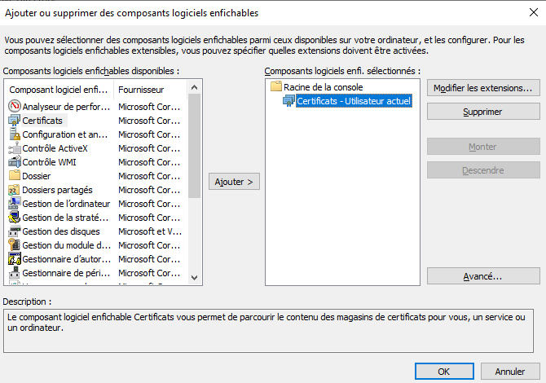Click the Contrôle ActiveX icon
546x383 pixels.
15,148
